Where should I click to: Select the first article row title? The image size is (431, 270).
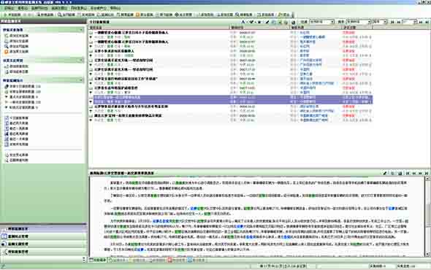131,33
